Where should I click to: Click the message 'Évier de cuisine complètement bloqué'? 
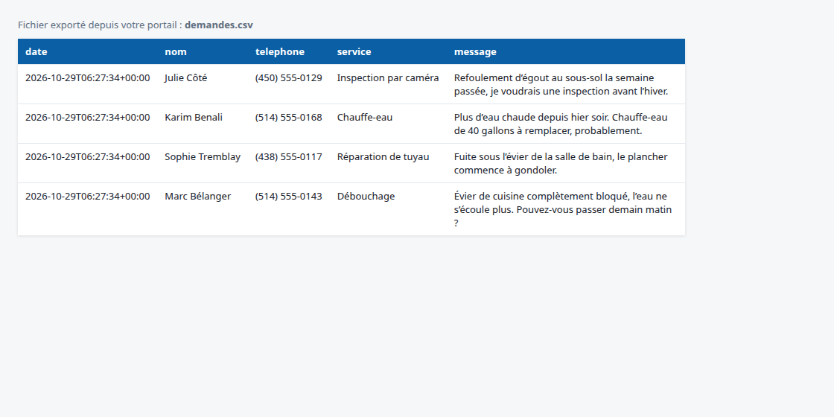(x=563, y=209)
